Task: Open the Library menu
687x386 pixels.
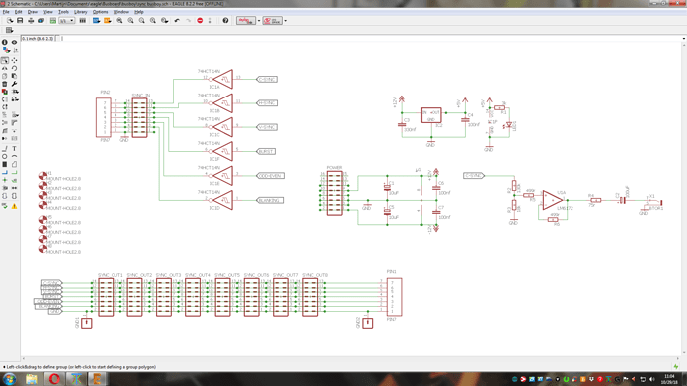Action: coord(81,12)
